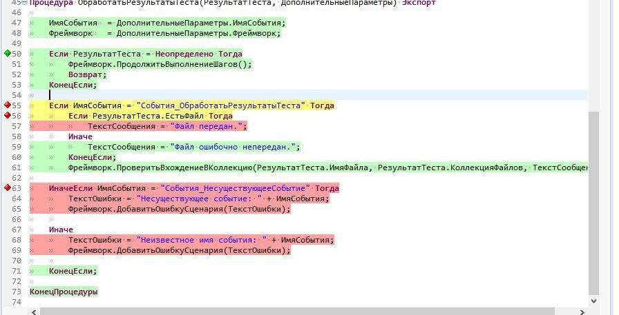Click the red coverage marker on line 63
Screen dimensions: 619x315
tap(7, 187)
